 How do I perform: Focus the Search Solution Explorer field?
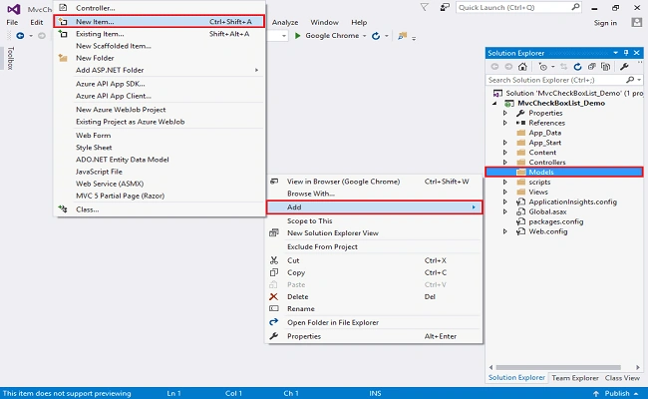563,80
